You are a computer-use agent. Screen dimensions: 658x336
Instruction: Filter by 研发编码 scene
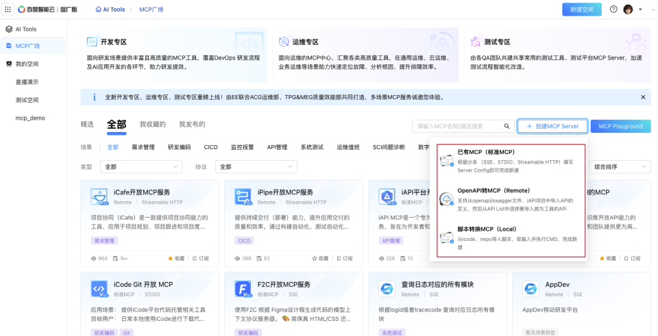179,147
